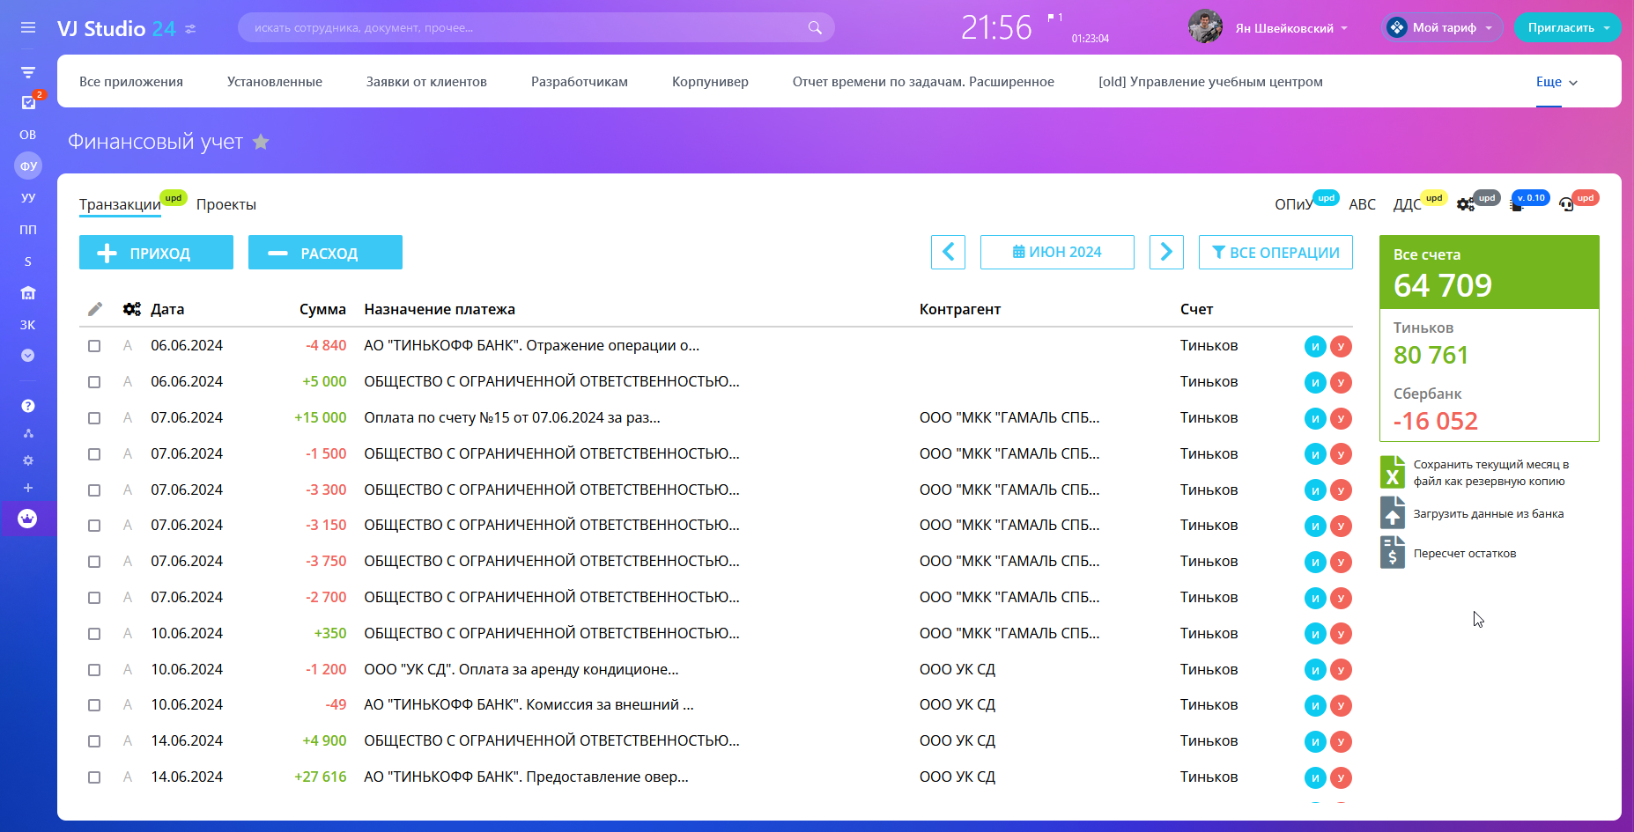The width and height of the screenshot is (1634, 832).
Task: Click Excel icon to save month backup
Action: pos(1392,472)
